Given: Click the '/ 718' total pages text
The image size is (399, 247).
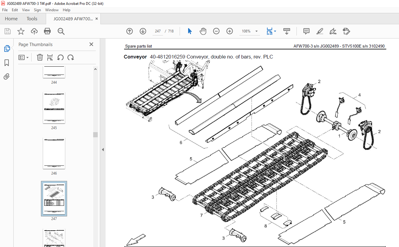Looking at the screenshot, I should 169,31.
